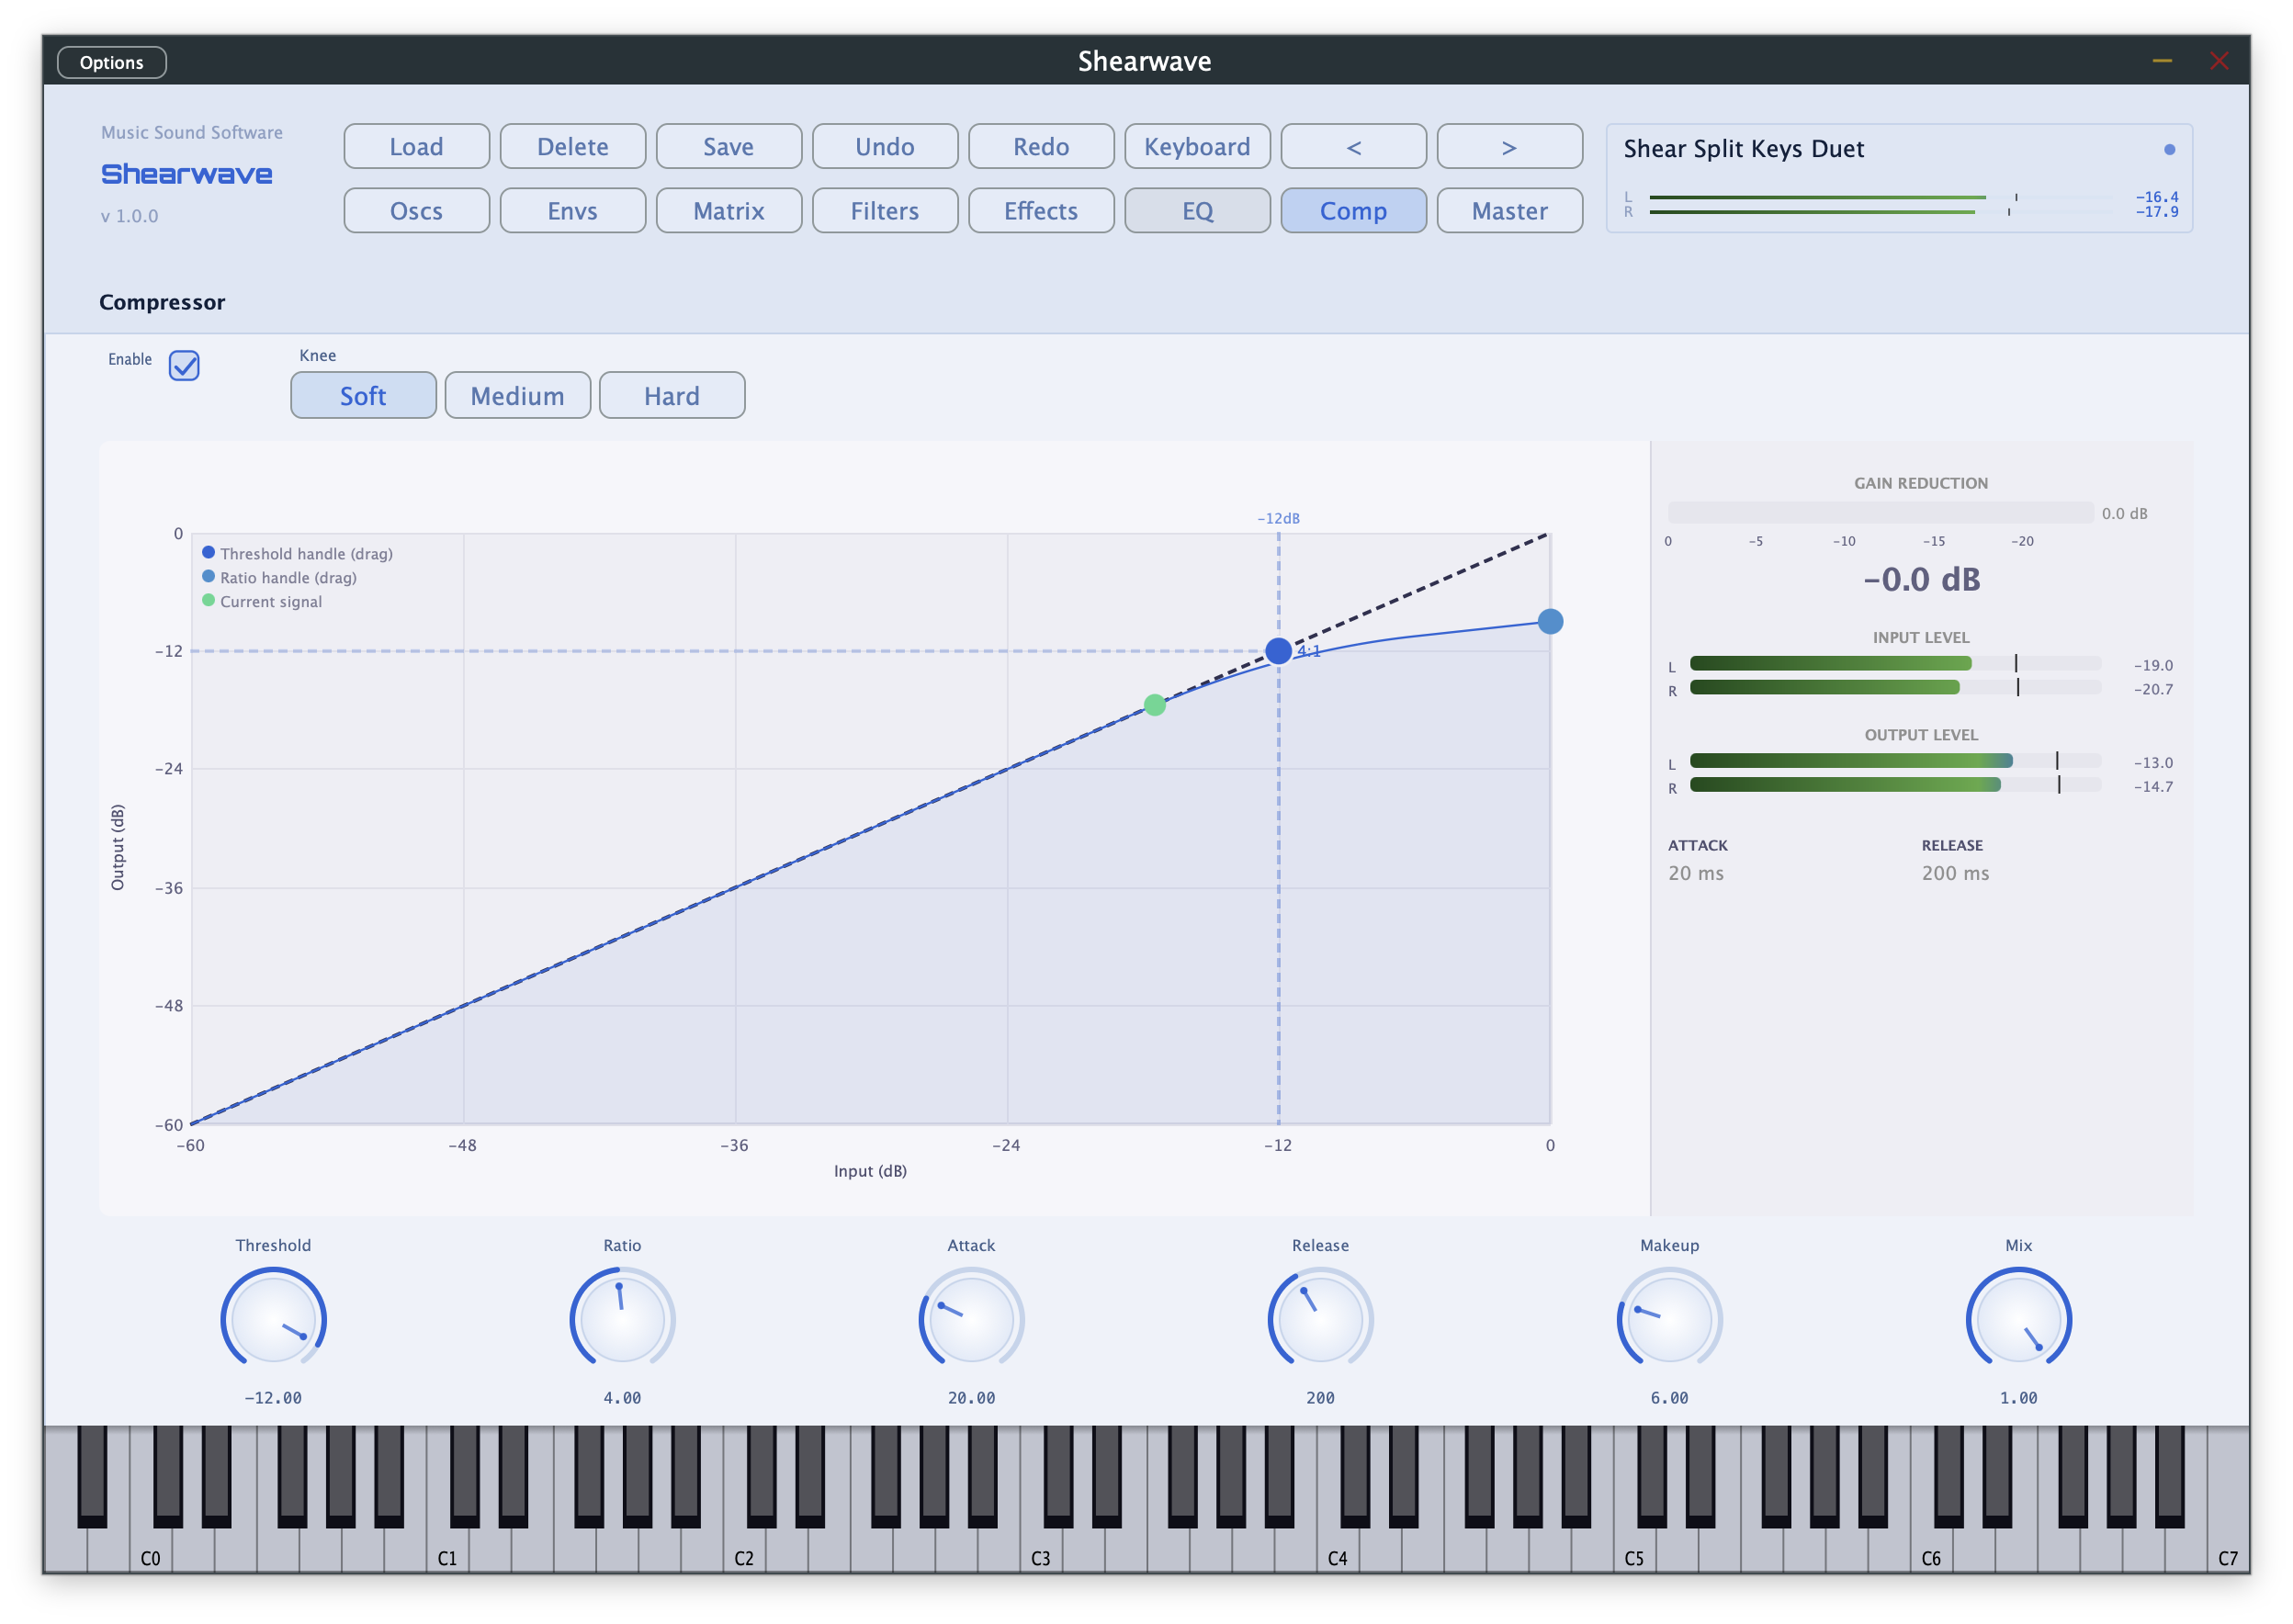
Task: Click the Threshold value -12.00
Action: 273,1398
